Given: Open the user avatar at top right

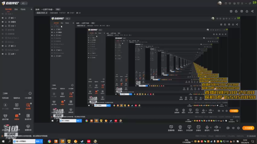Looking at the screenshot, I should click(x=220, y=3).
